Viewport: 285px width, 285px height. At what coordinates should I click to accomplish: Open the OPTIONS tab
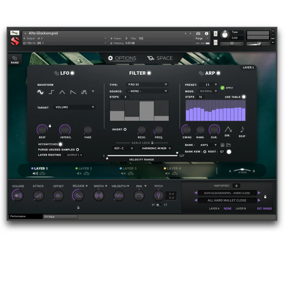[x=122, y=58]
